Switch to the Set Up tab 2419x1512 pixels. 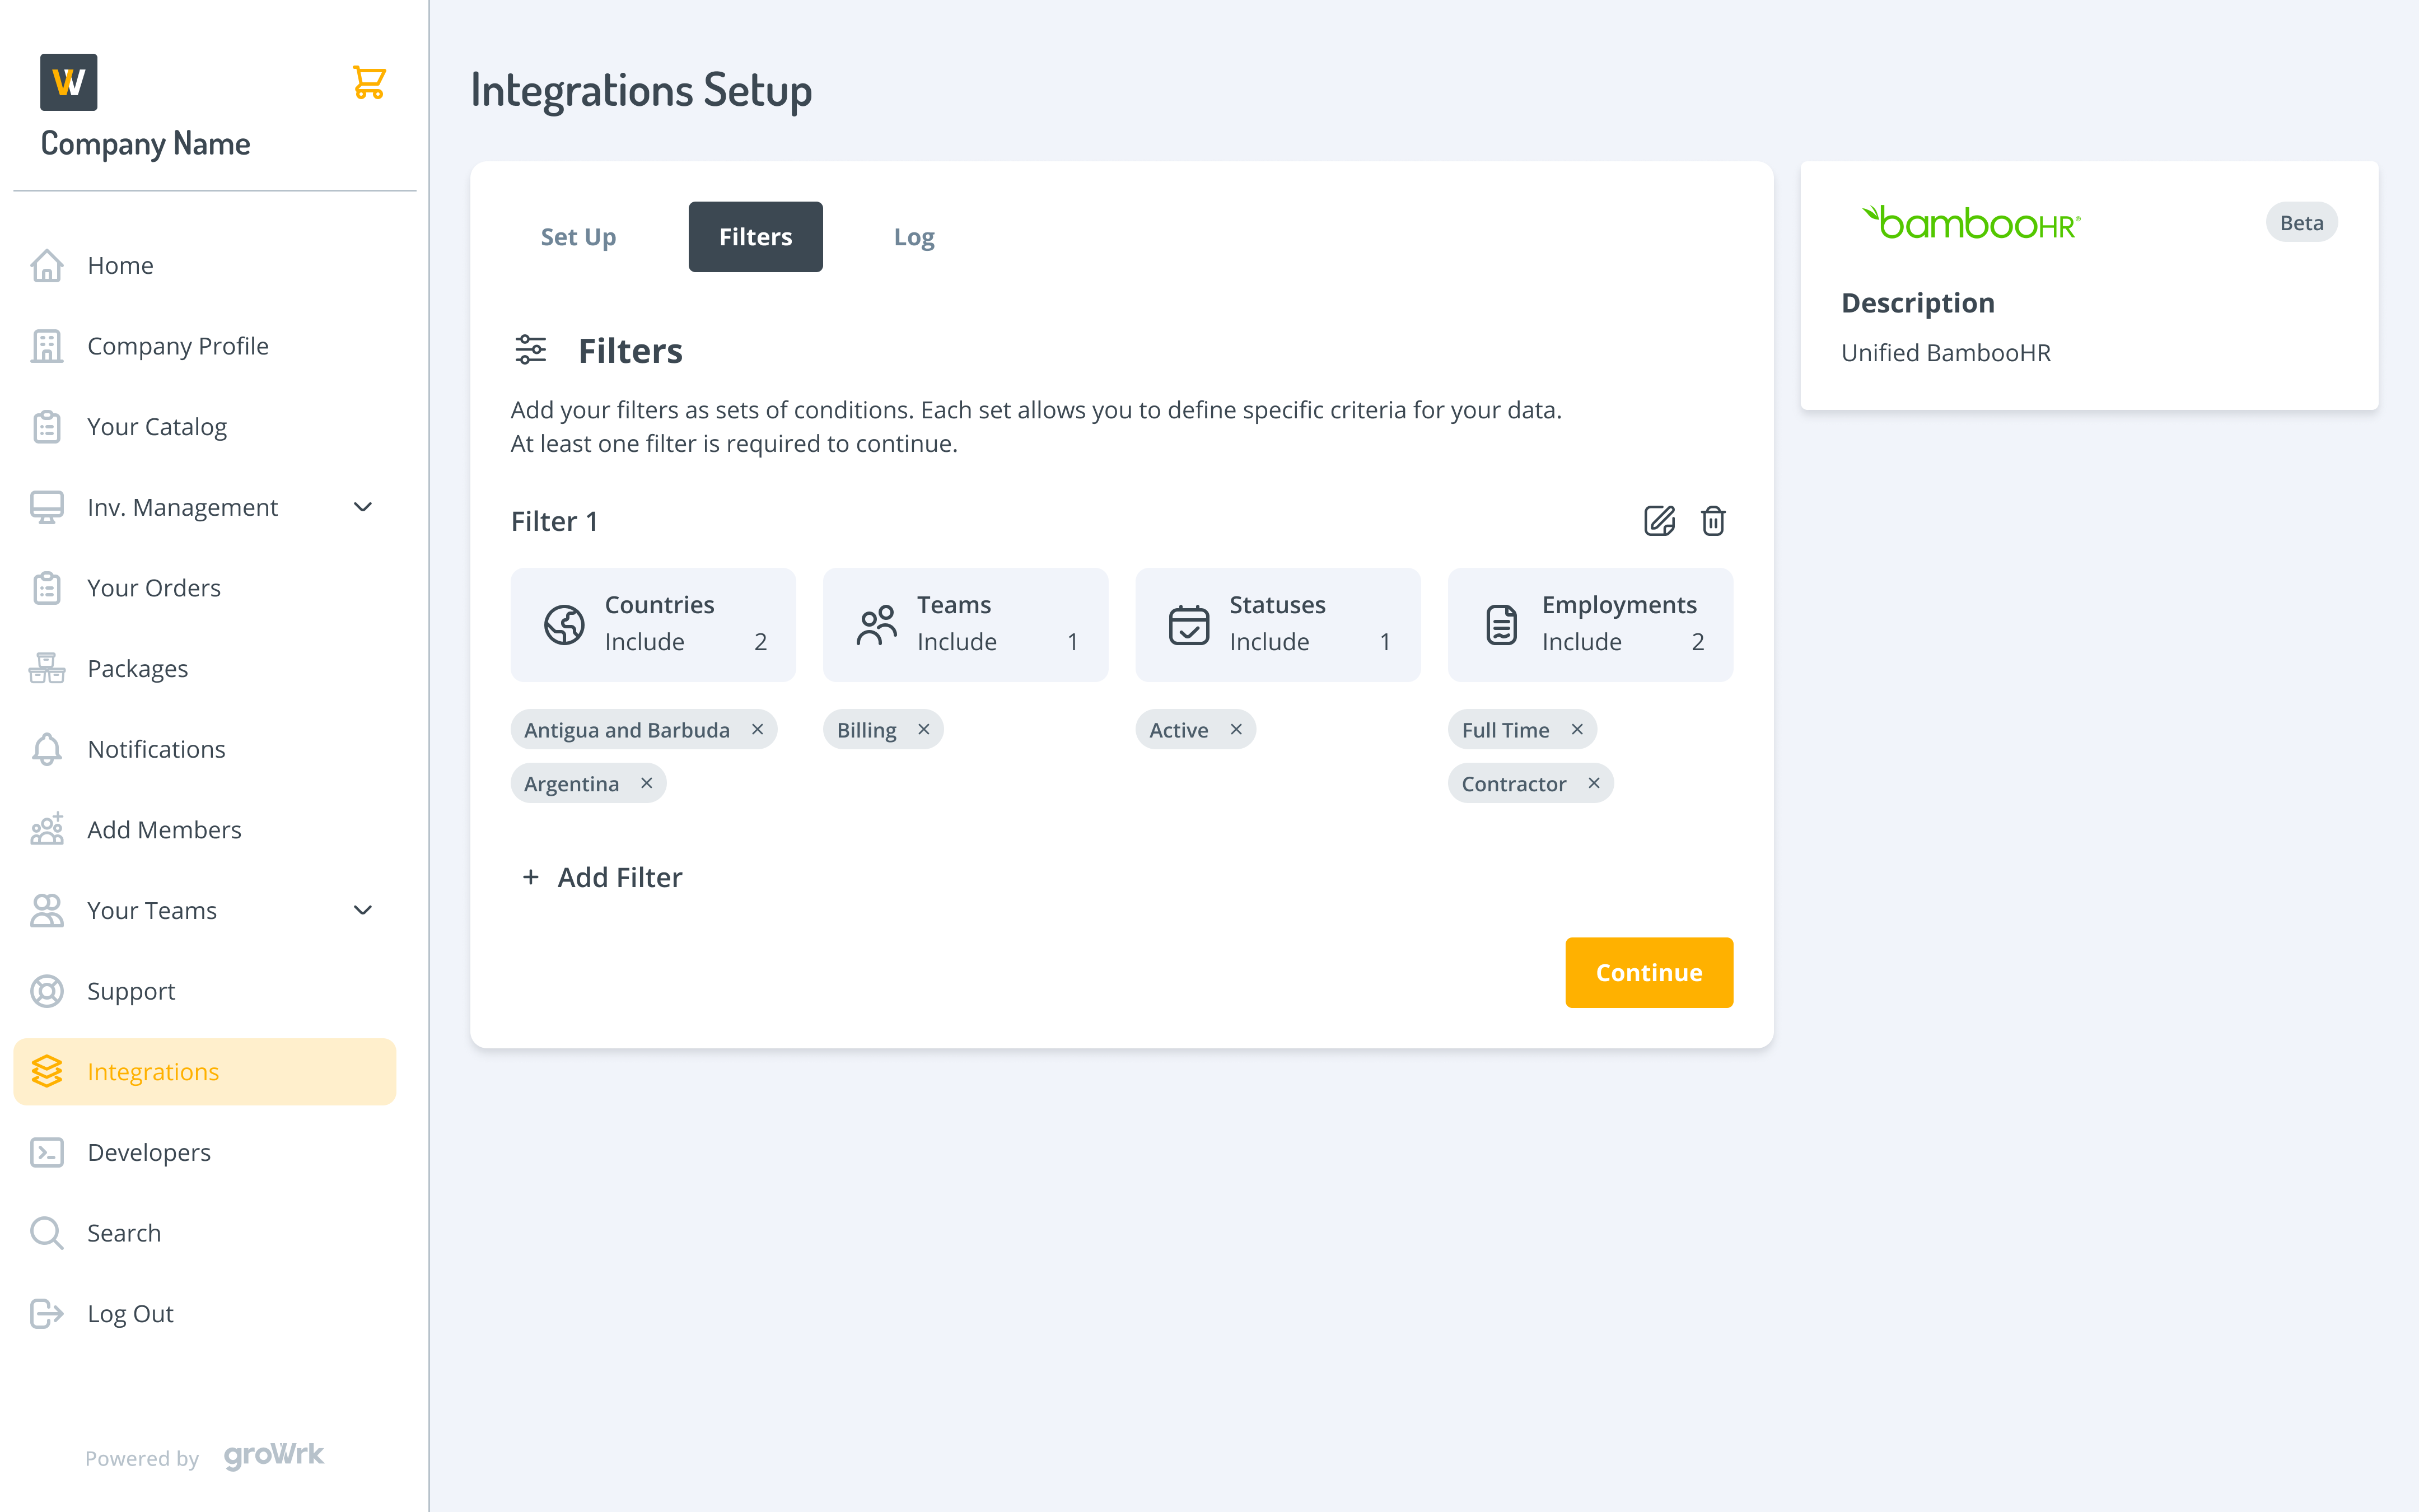pos(578,237)
